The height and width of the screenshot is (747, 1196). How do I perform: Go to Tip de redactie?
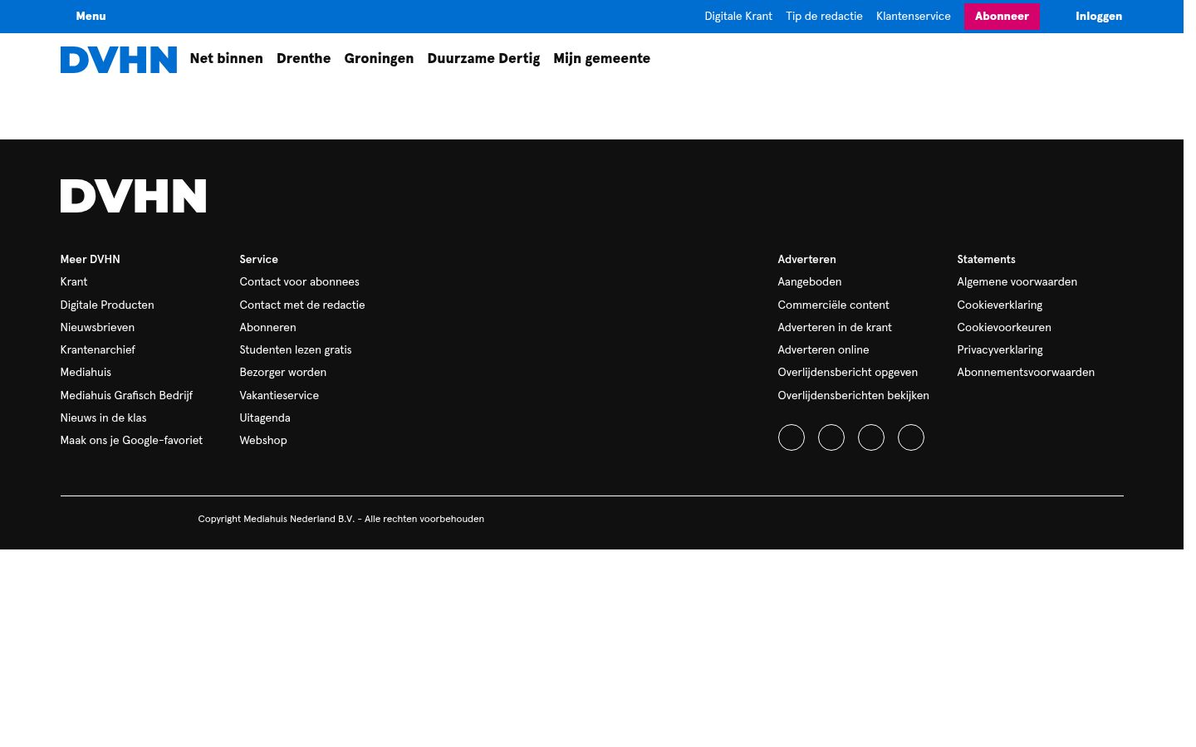tap(824, 17)
